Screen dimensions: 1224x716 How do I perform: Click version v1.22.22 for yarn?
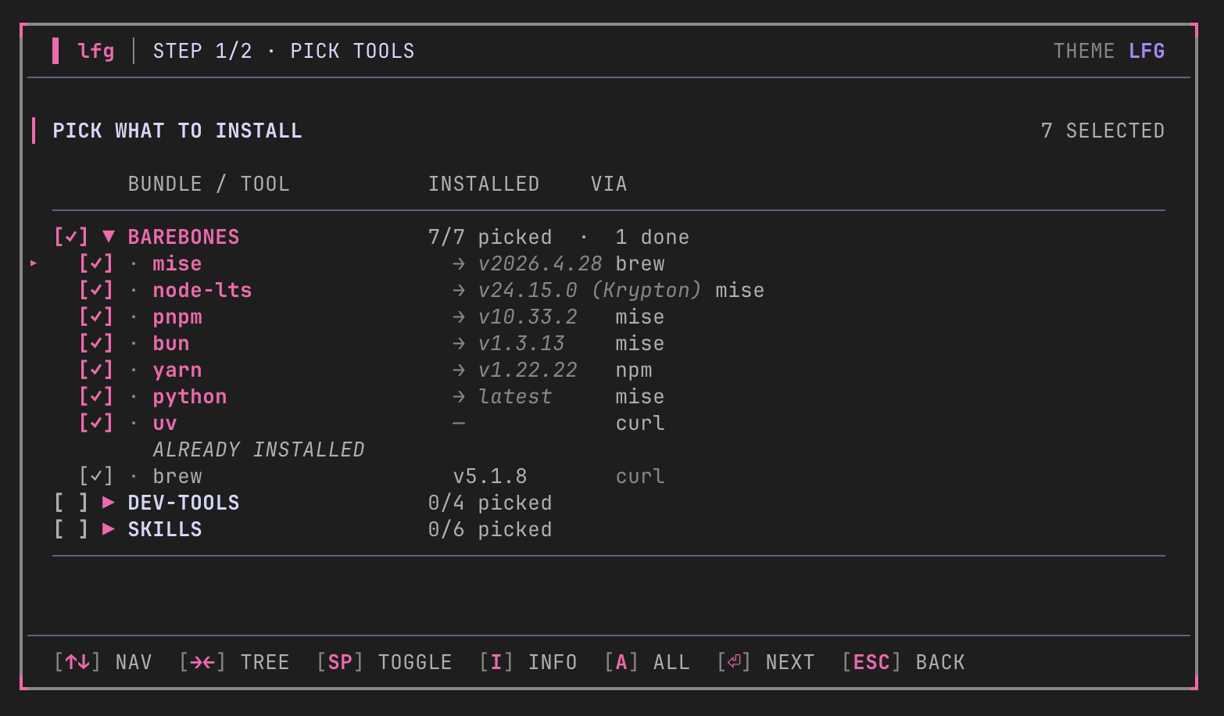click(x=528, y=370)
